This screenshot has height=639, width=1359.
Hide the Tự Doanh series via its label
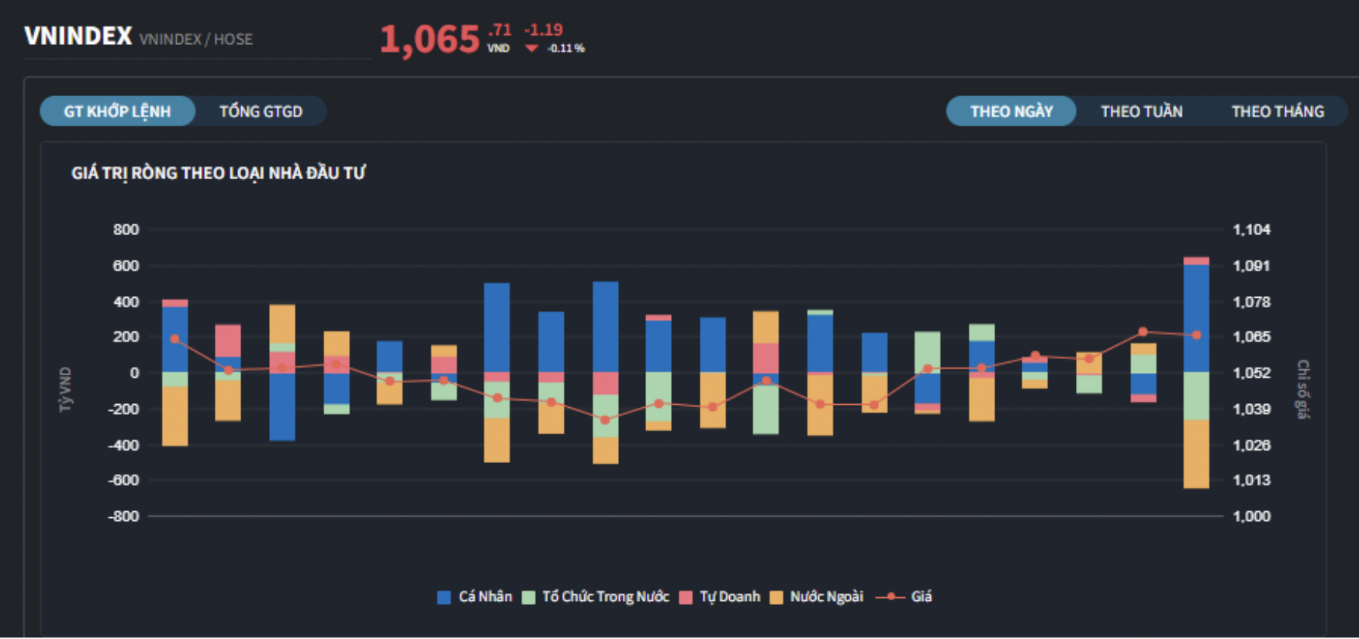coord(729,596)
